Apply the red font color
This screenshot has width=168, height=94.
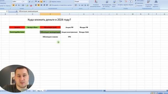[31, 5]
